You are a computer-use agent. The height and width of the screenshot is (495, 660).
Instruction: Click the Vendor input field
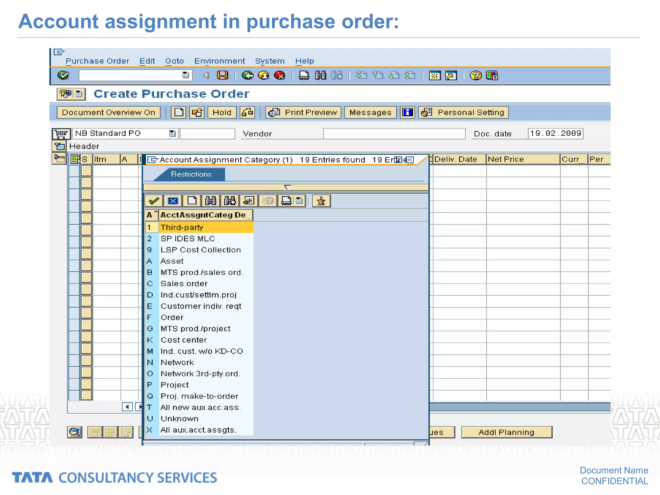[x=394, y=133]
